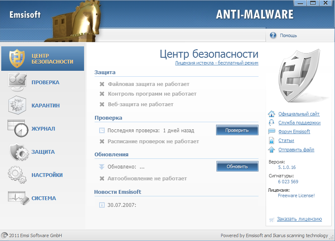335x241 pixels.
Task: Click the chip and chart System icon
Action: pyautogui.click(x=18, y=198)
